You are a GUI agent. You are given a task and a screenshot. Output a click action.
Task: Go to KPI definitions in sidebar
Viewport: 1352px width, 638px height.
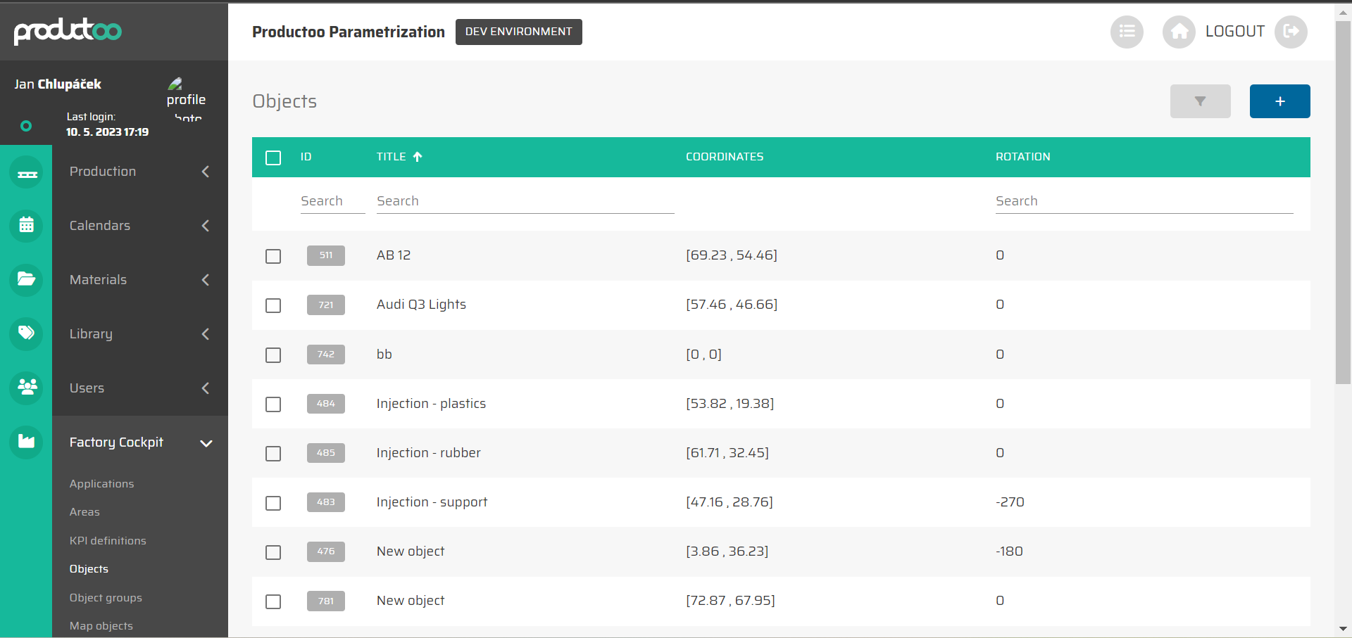pyautogui.click(x=108, y=541)
